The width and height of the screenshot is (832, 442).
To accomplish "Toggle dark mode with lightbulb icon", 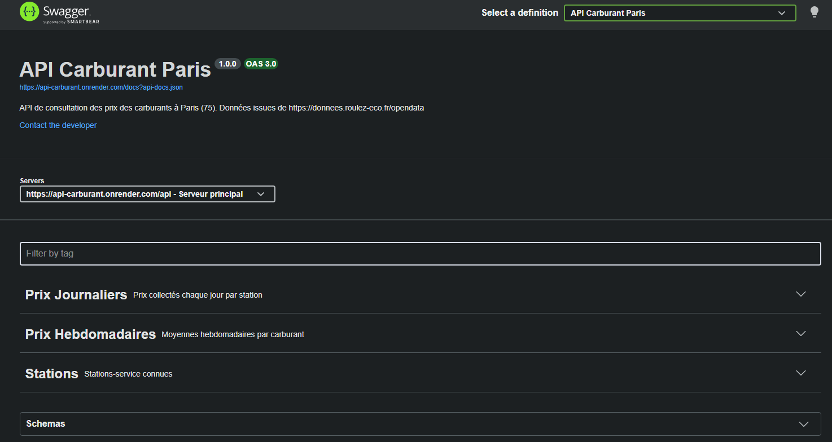I will [x=814, y=12].
